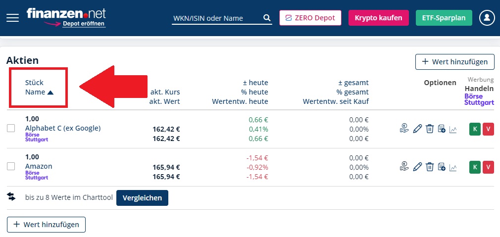Viewport: 500px width, 237px height.
Task: Click the magnifying glass search icon
Action: pyautogui.click(x=267, y=18)
